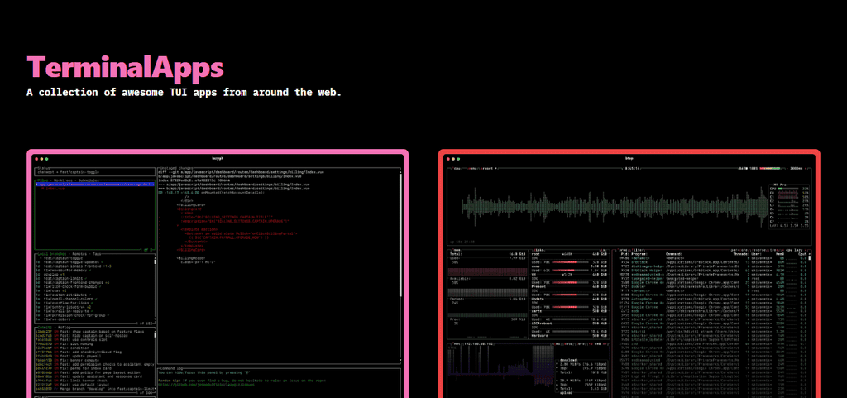Image resolution: width=847 pixels, height=398 pixels.
Task: Select the 'Worktrees' tab in lazygit screenshot
Action: (x=63, y=180)
